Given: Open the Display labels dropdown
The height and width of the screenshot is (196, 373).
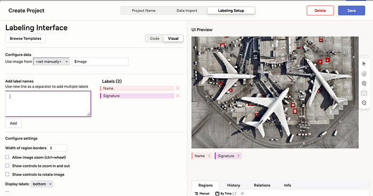Looking at the screenshot, I should pyautogui.click(x=42, y=184).
